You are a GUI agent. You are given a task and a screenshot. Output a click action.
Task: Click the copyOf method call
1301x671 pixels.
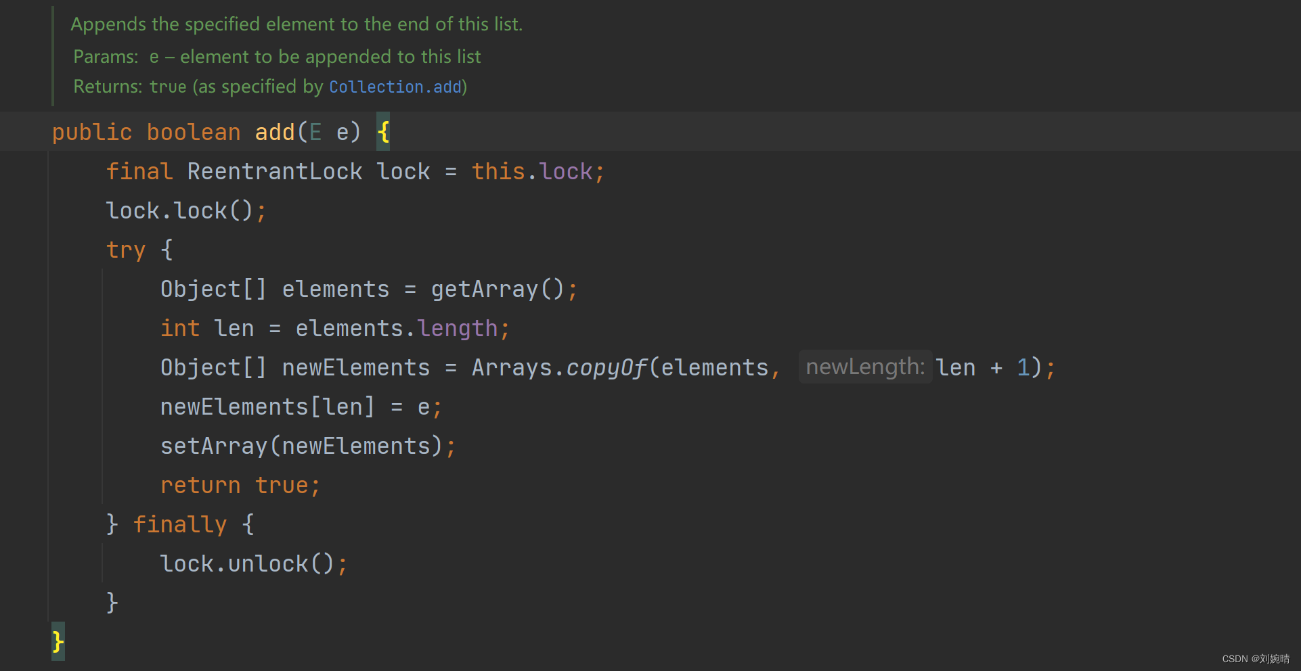tap(607, 368)
